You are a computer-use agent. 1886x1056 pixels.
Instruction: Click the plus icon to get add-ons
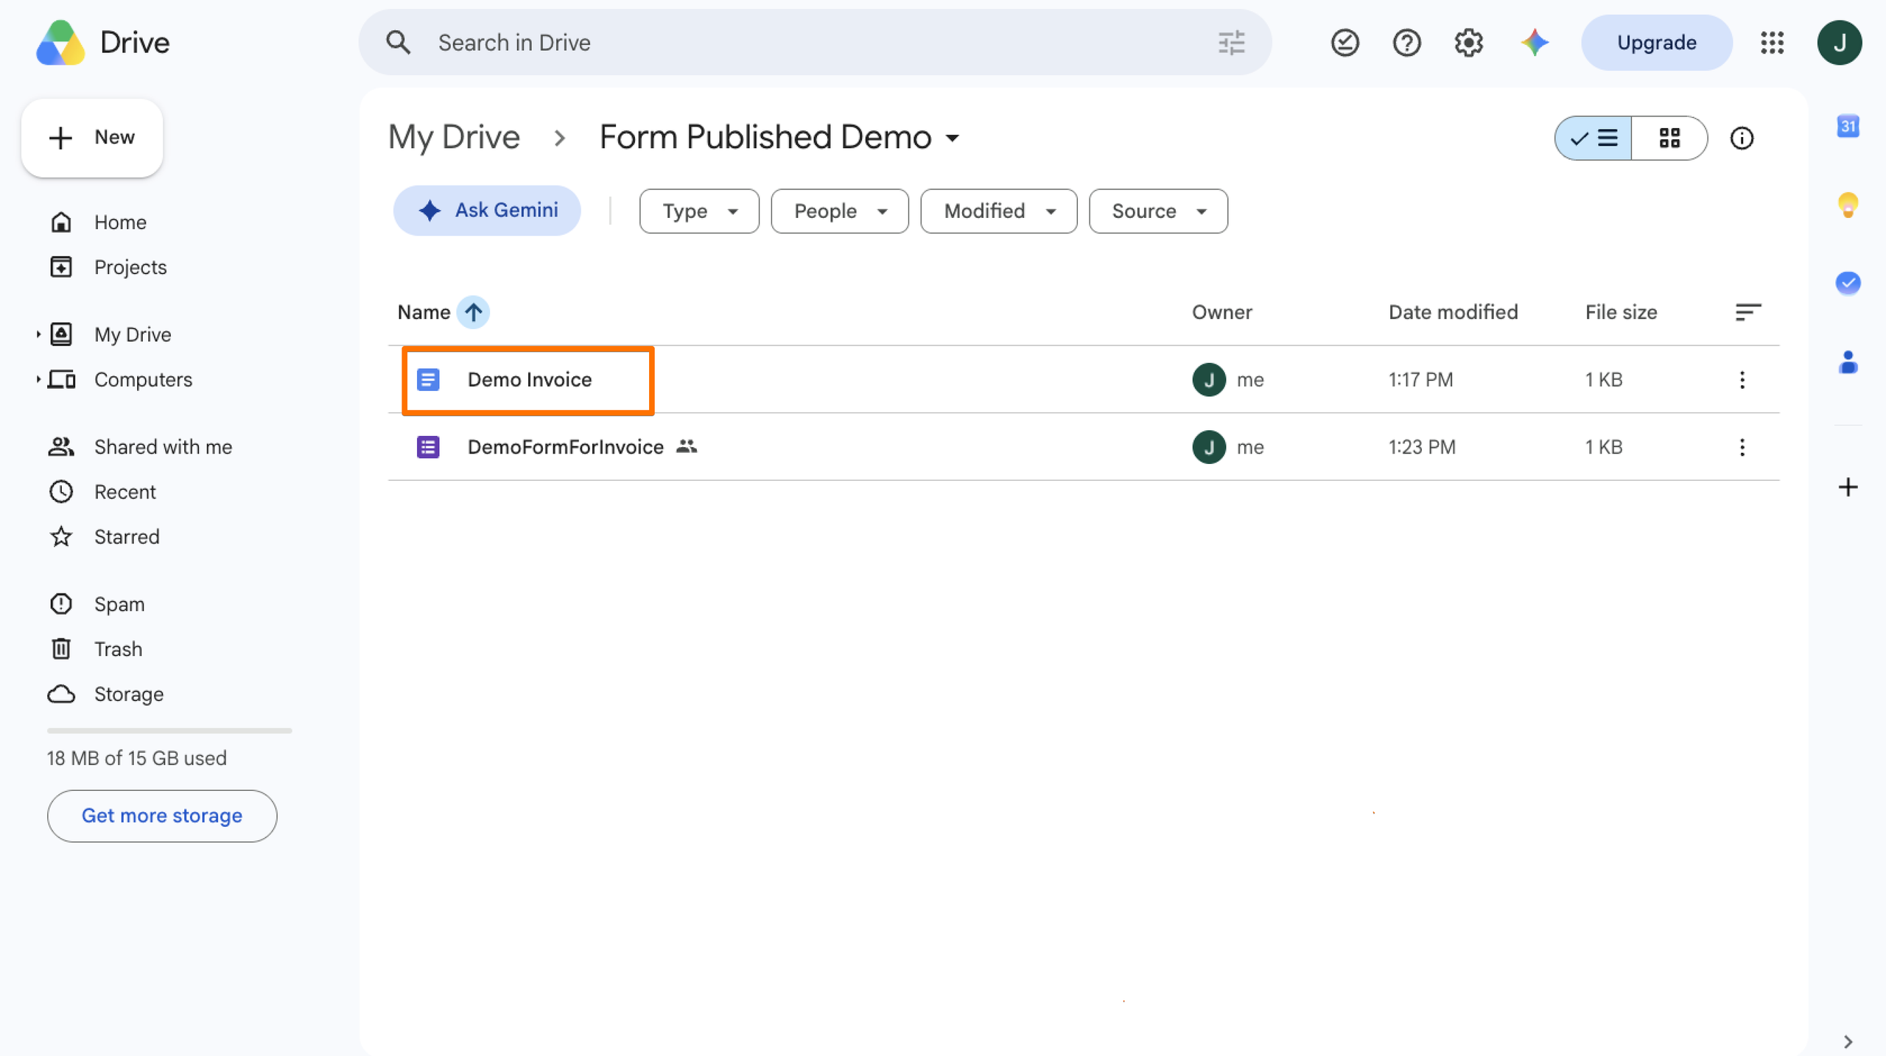1848,487
